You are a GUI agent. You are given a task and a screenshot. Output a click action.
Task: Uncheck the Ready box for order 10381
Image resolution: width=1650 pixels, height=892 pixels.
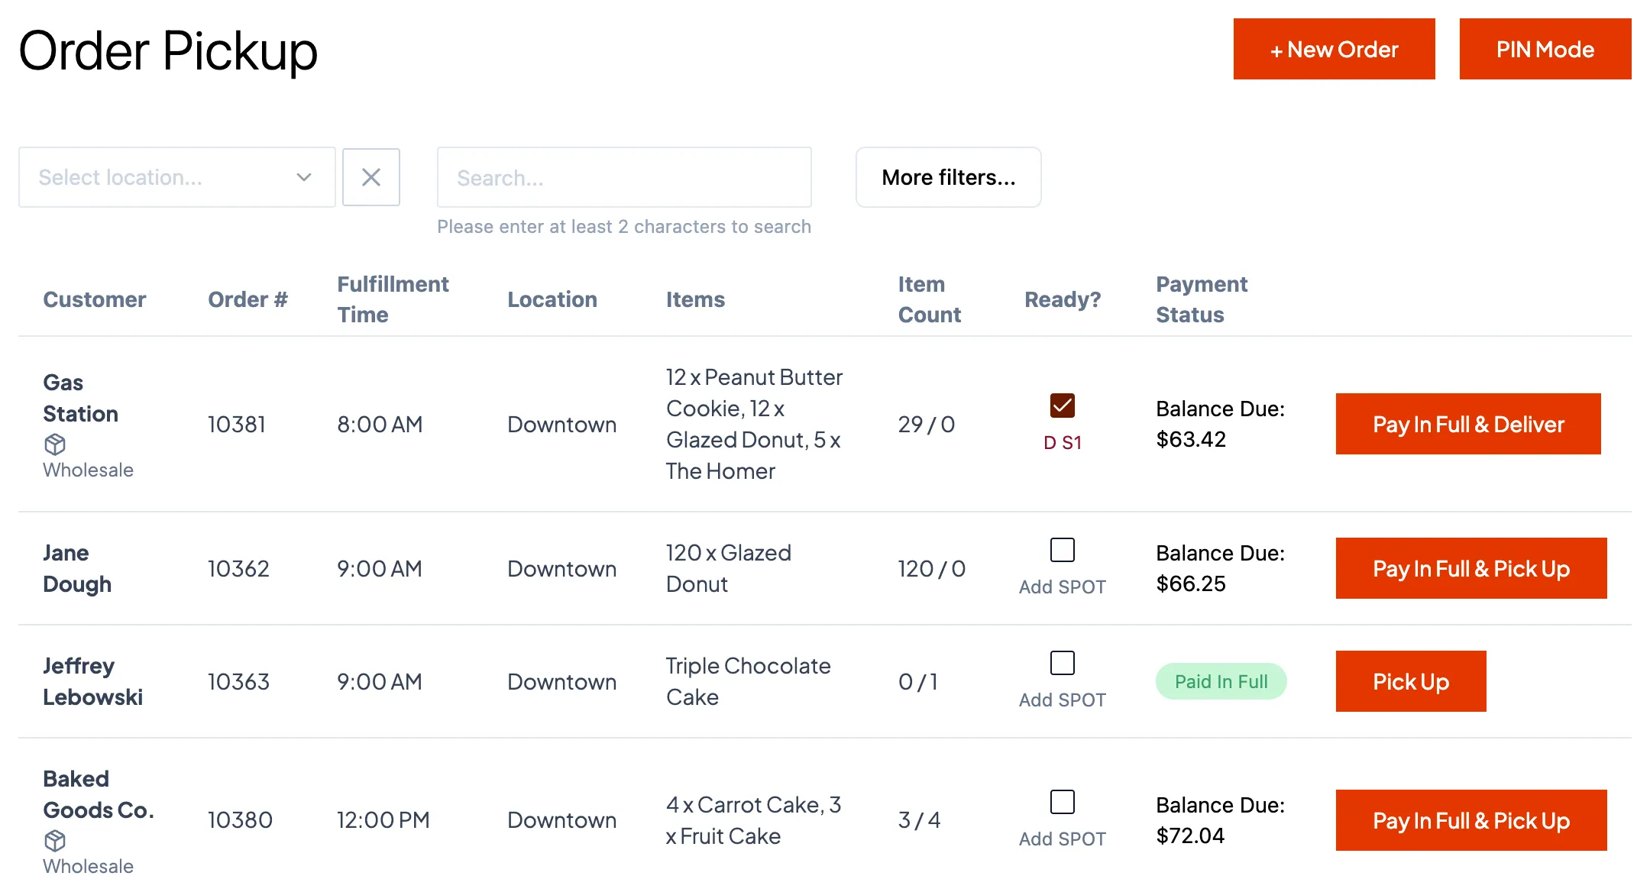(x=1062, y=406)
